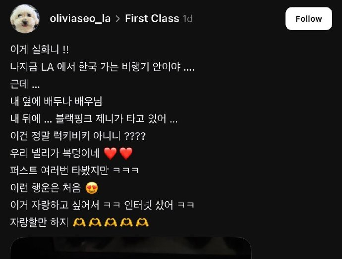342x259 pixels.
Task: Open the oliviaseo_la username link
Action: pyautogui.click(x=80, y=19)
